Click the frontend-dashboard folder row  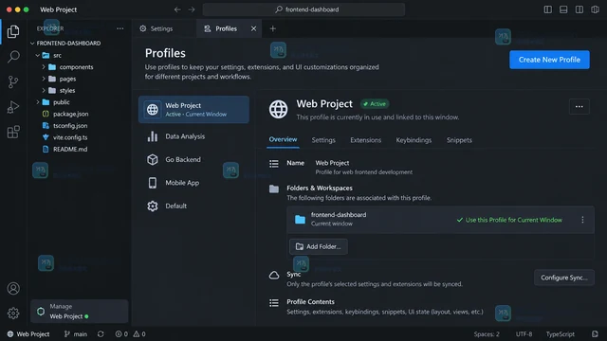(440, 220)
